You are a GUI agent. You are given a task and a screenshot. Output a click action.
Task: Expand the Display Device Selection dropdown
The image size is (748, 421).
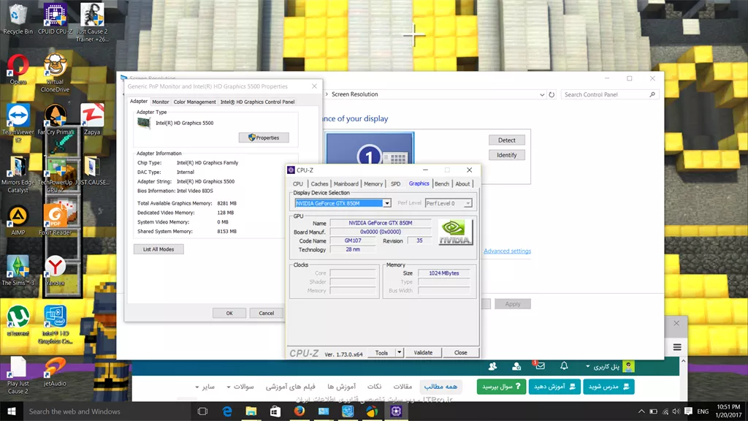click(x=387, y=203)
